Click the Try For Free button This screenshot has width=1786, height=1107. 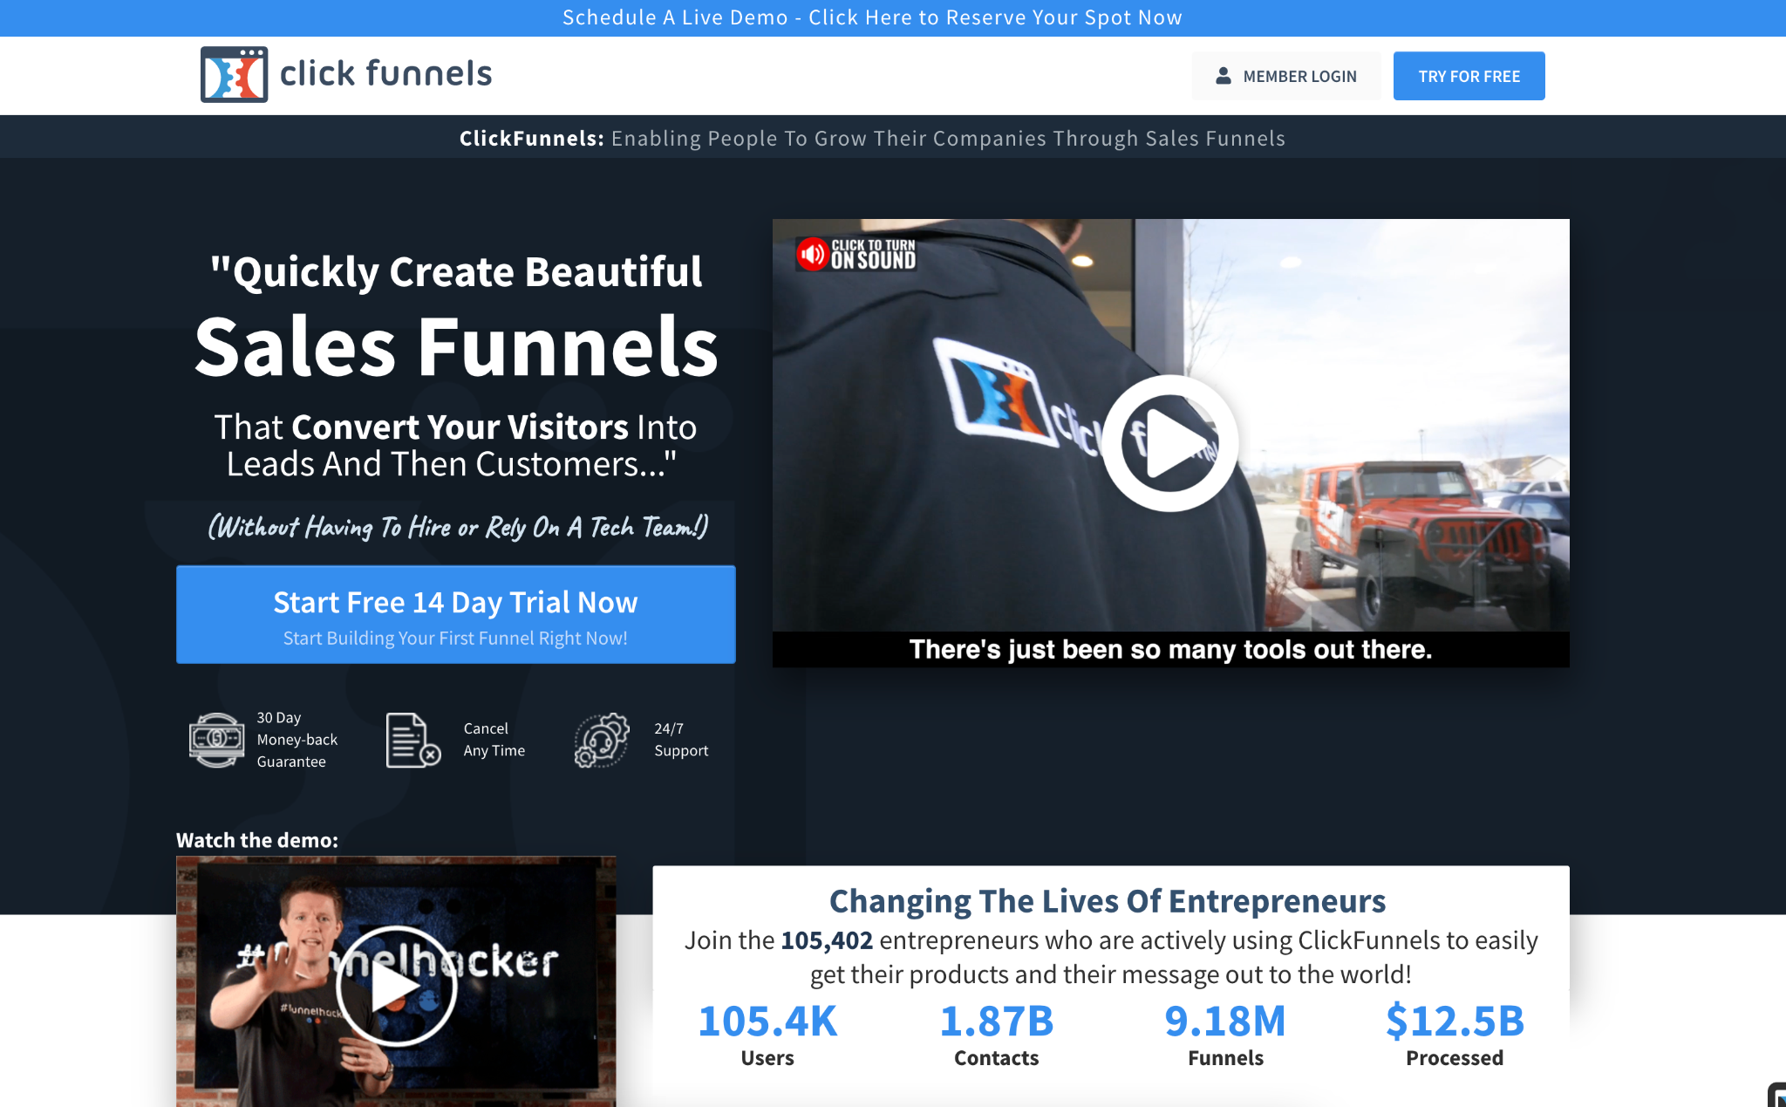tap(1469, 76)
